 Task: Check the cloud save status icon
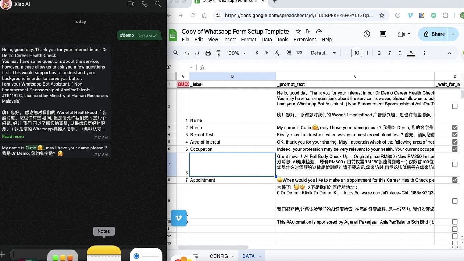click(x=319, y=32)
